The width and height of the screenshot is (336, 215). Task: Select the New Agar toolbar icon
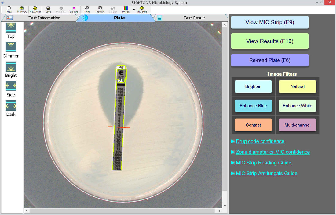coord(35,10)
